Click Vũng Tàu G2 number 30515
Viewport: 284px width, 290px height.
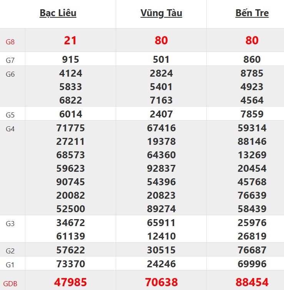coord(161,250)
